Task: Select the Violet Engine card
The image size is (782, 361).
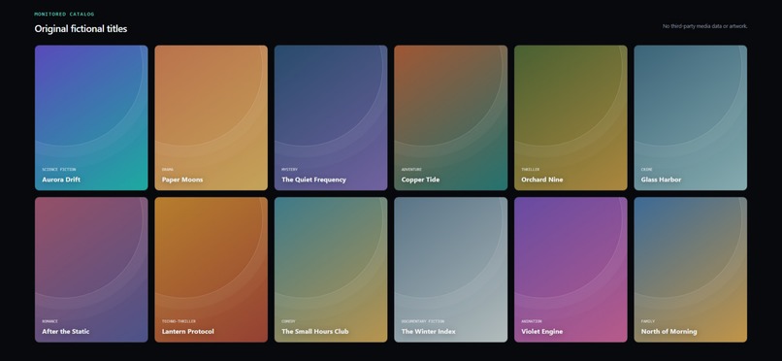Action: coord(570,270)
